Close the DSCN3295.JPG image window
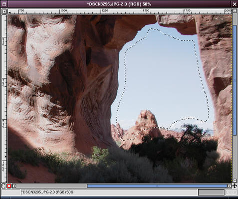The height and width of the screenshot is (199, 238). coord(235,4)
